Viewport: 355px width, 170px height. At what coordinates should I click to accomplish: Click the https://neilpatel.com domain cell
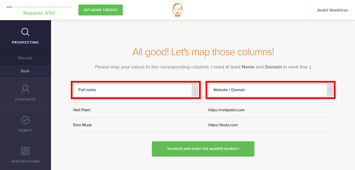226,110
